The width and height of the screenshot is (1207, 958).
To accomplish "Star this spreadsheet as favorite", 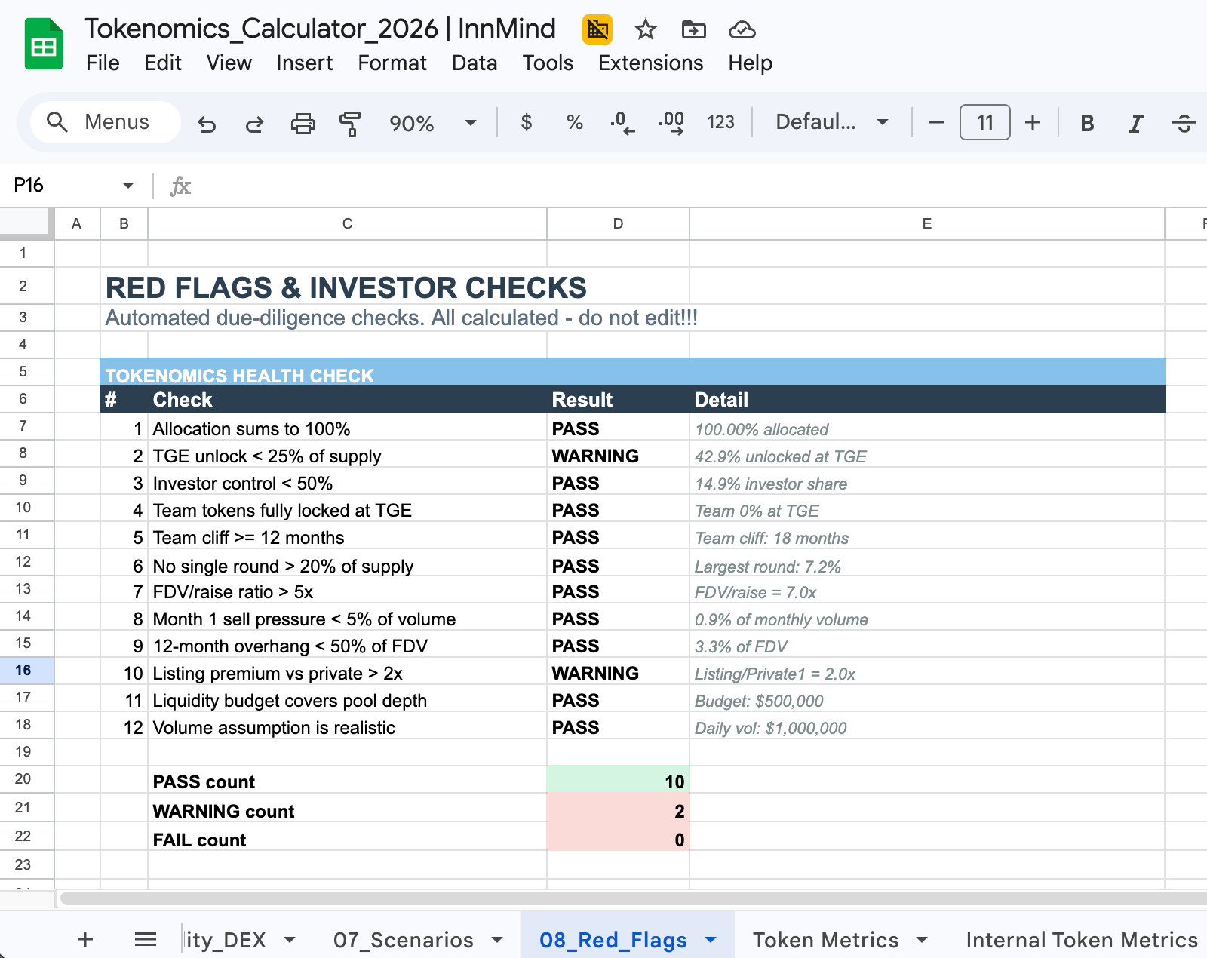I will tap(645, 30).
